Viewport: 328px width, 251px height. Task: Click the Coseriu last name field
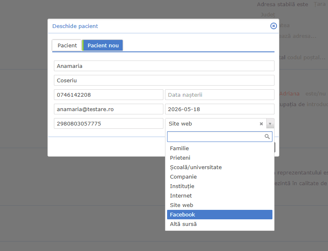pos(164,80)
